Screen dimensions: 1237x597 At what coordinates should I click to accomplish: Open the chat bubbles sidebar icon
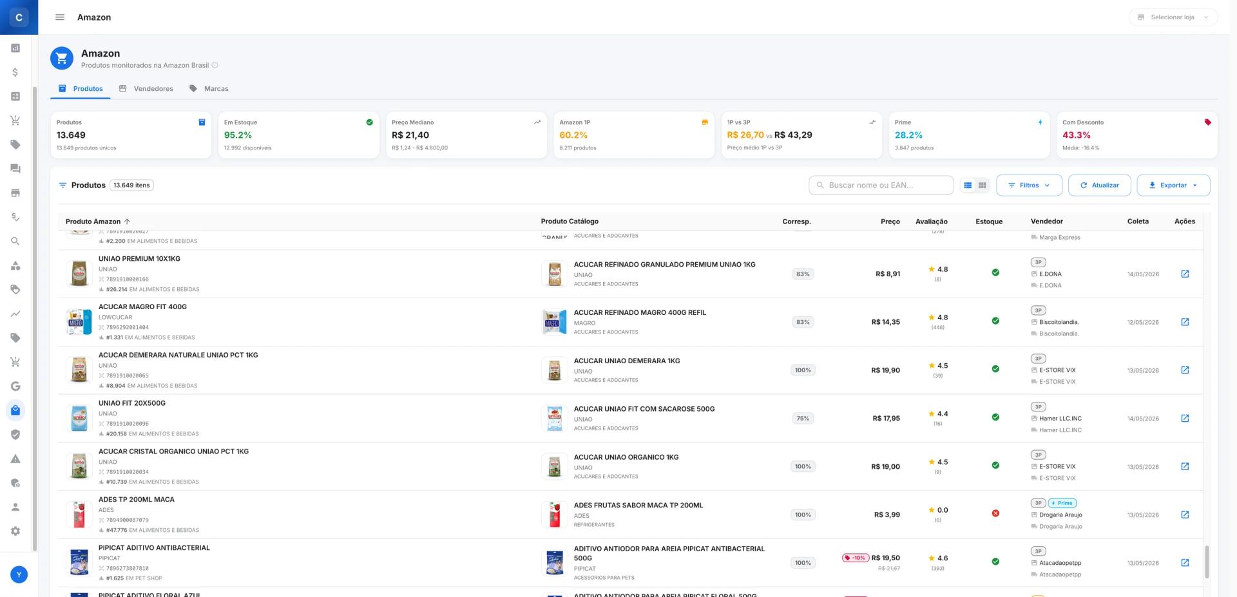click(15, 169)
